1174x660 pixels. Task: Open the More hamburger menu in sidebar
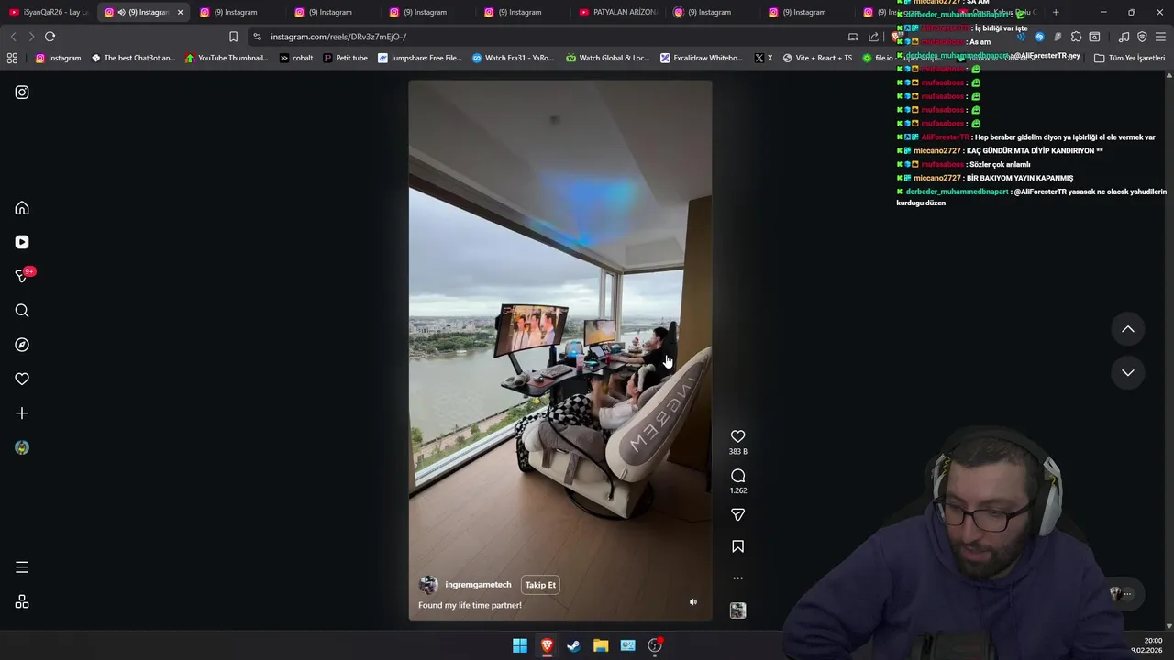(x=22, y=567)
